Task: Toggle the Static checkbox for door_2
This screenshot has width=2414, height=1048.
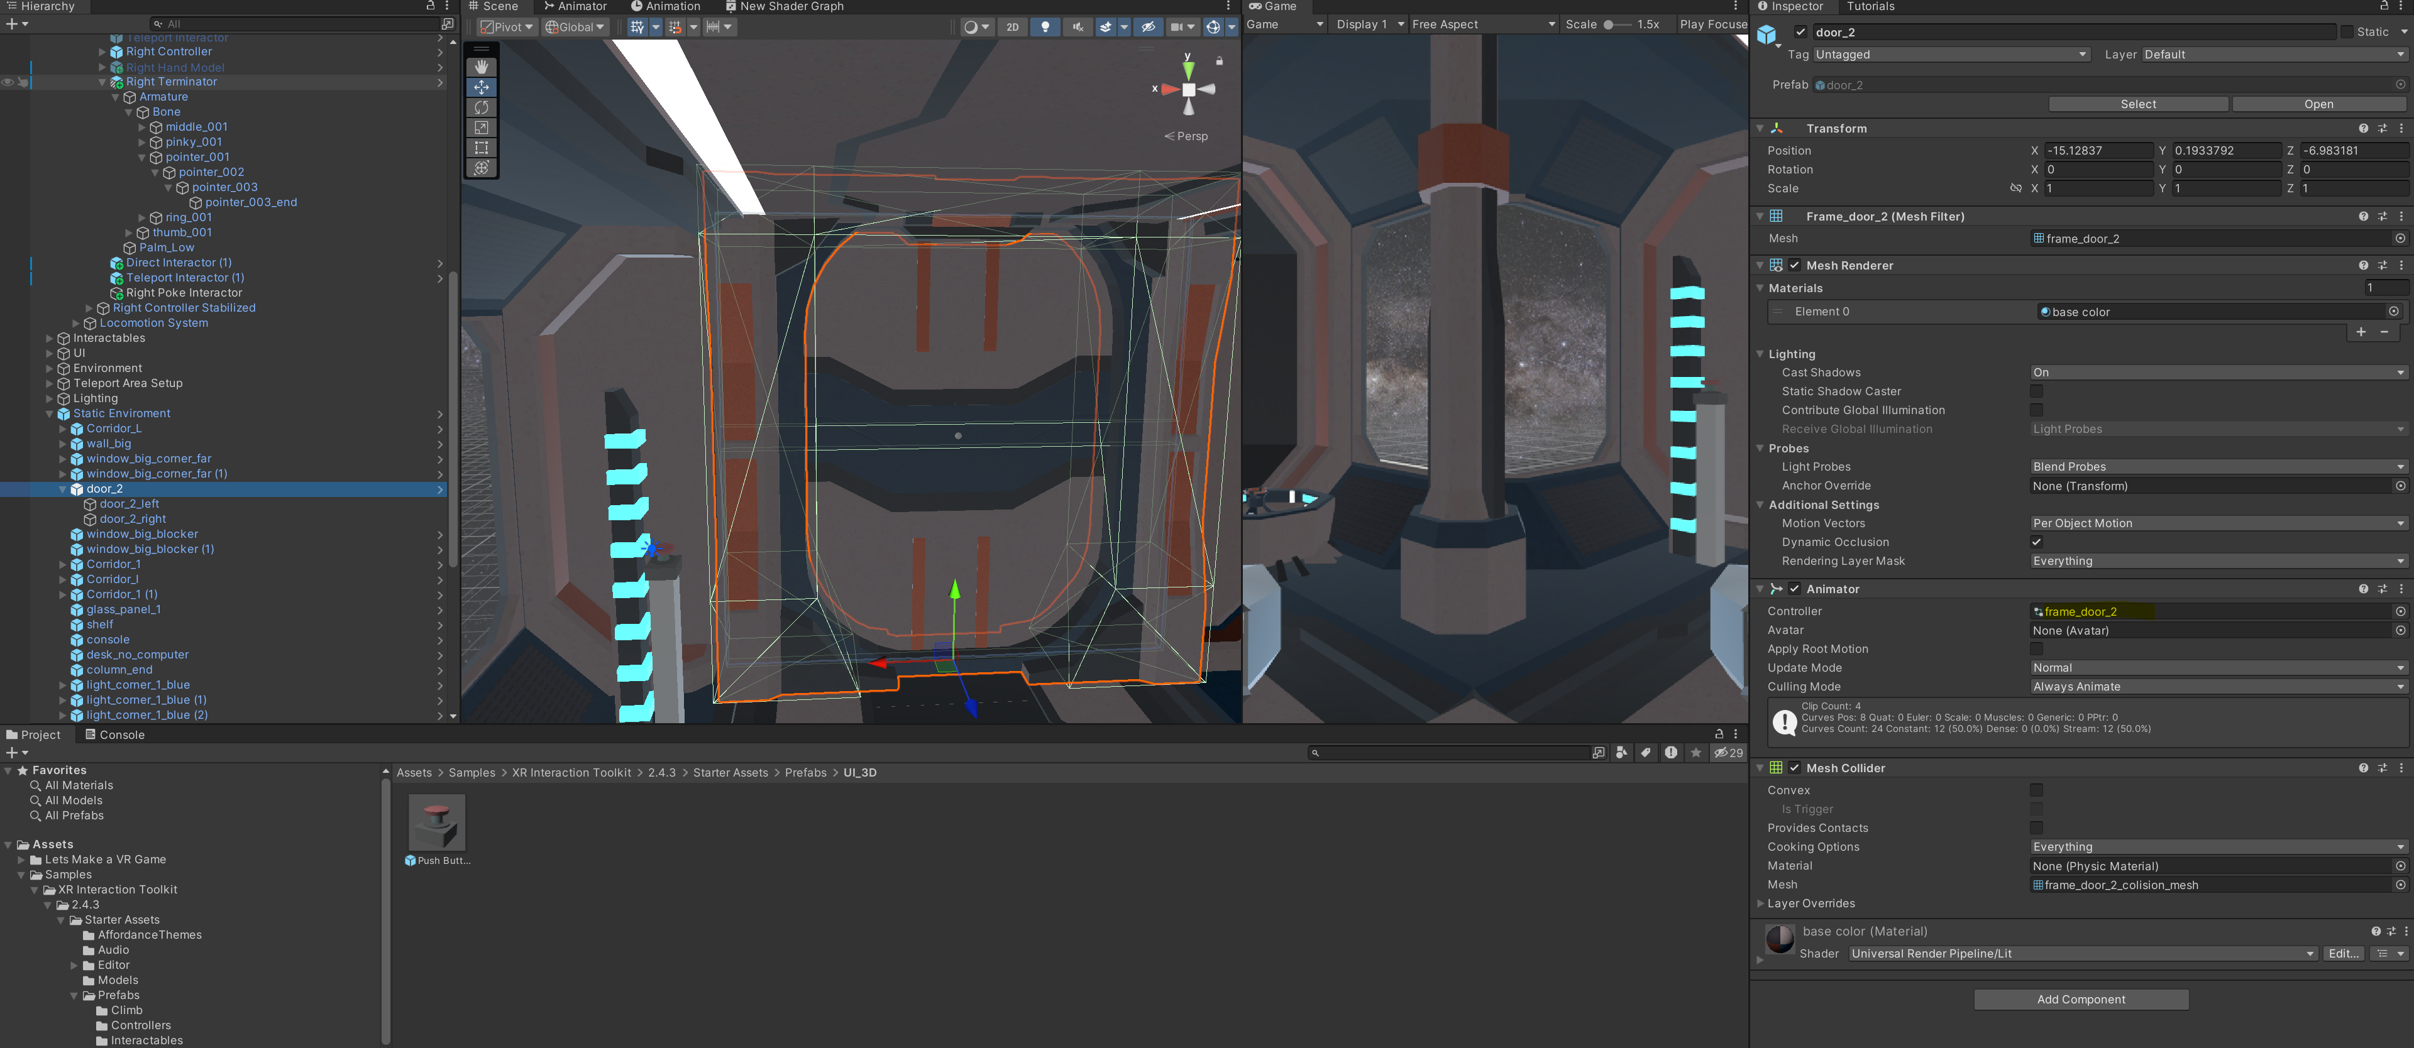Action: [2347, 32]
